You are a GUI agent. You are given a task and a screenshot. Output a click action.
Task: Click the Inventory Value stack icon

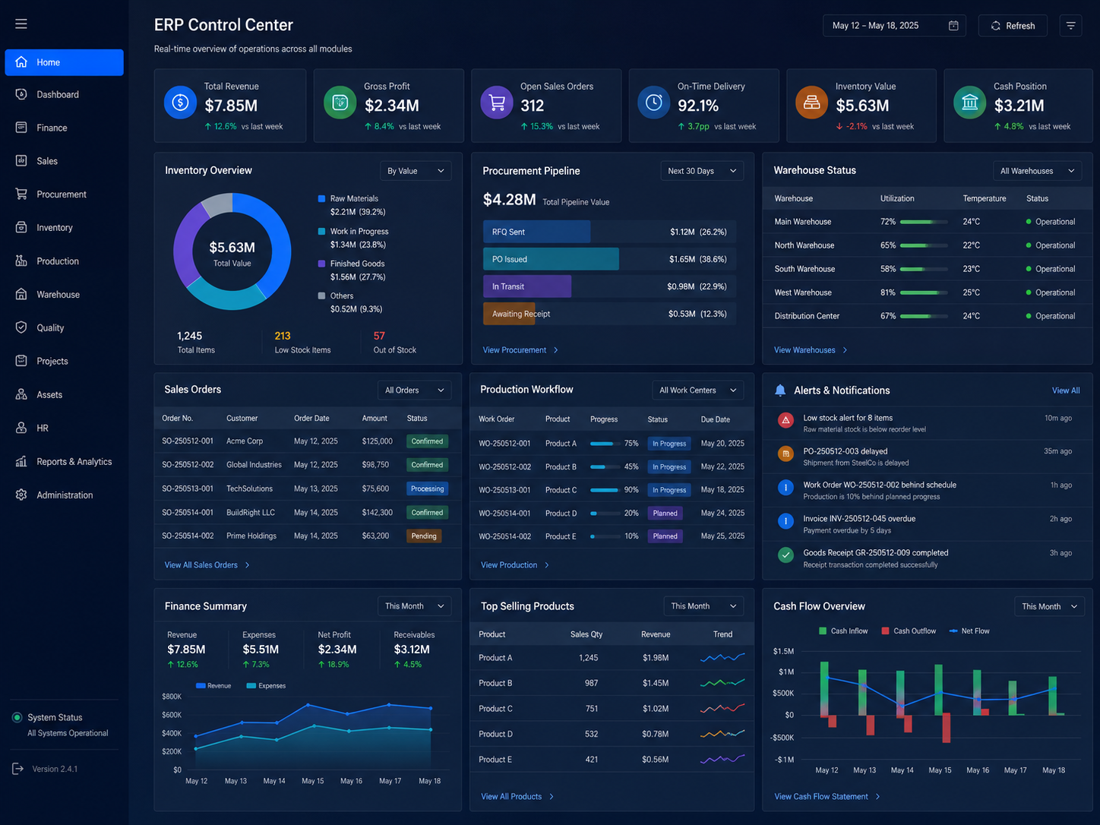pyautogui.click(x=811, y=103)
